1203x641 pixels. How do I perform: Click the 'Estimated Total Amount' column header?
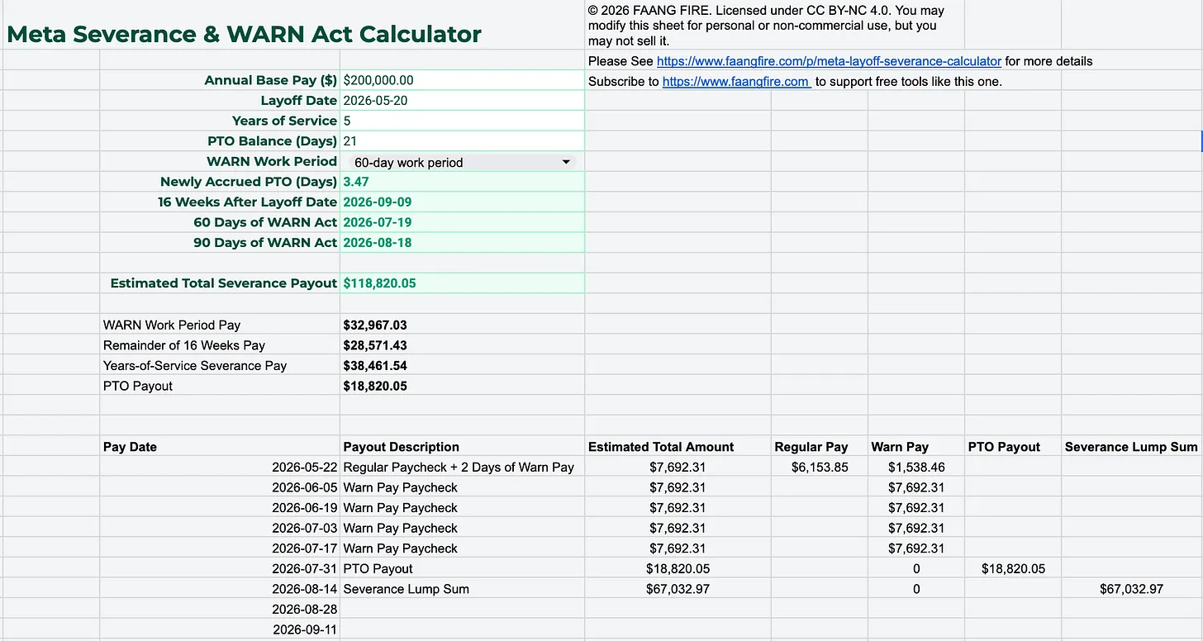pyautogui.click(x=661, y=447)
